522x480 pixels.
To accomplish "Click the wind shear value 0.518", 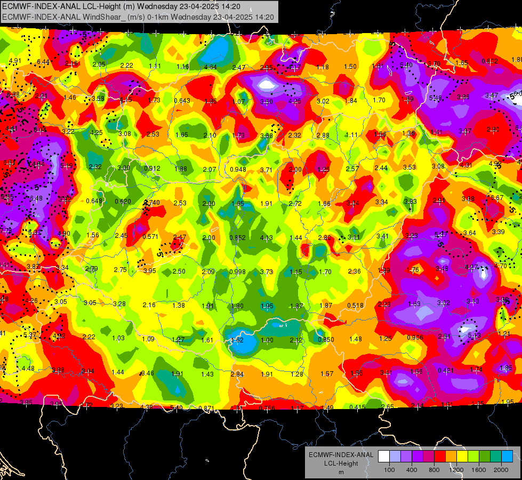I will click(x=355, y=306).
